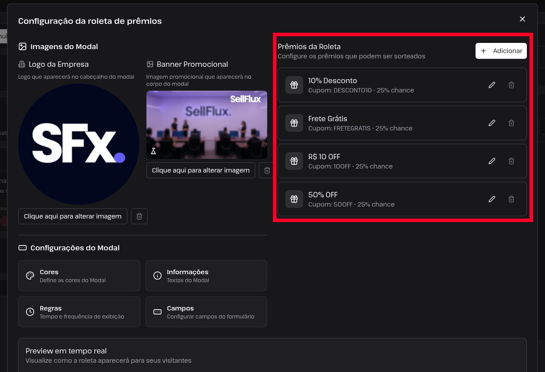Viewport: 545px width, 372px height.
Task: Select the SFx company logo thumbnail
Action: point(79,144)
